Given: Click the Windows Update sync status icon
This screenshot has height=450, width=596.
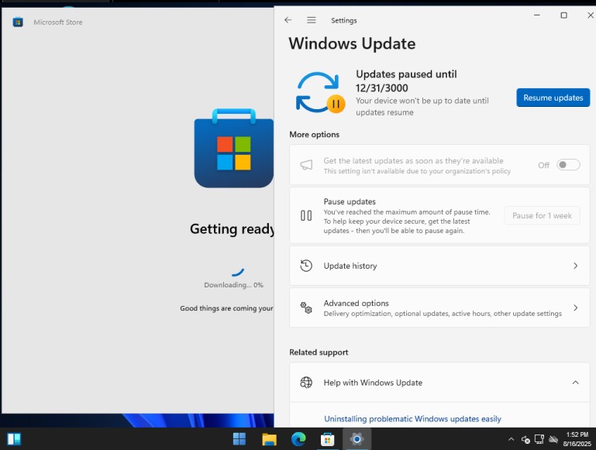Looking at the screenshot, I should [320, 93].
